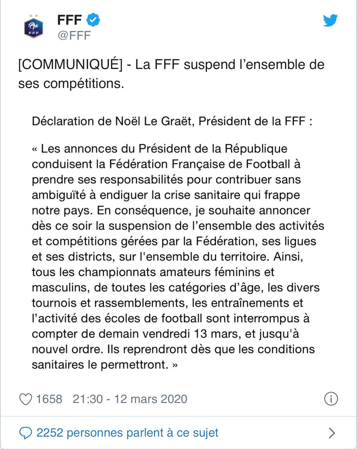This screenshot has width=357, height=449.
Task: Follow the 2252 personnes parlent link
Action: [x=127, y=432]
